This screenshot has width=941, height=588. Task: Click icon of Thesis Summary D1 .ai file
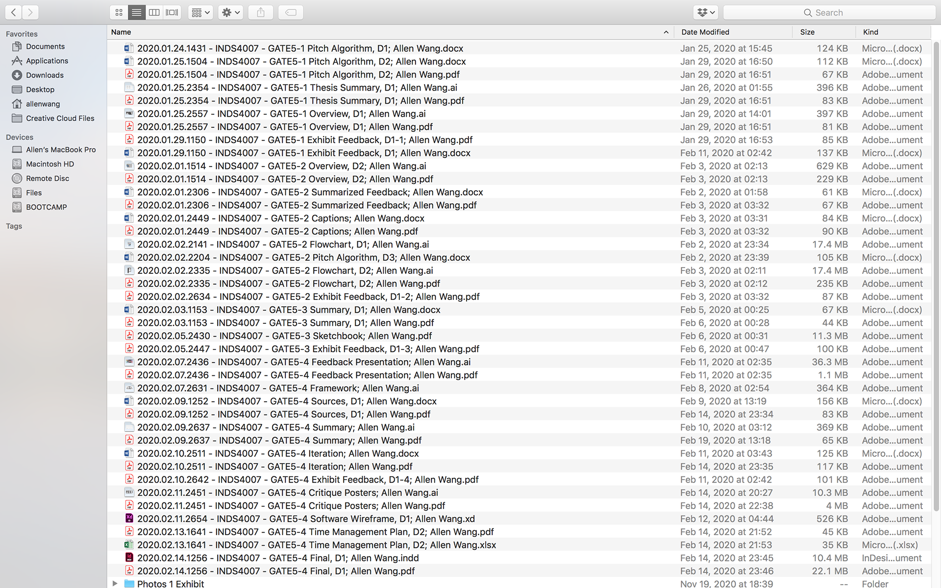[129, 87]
